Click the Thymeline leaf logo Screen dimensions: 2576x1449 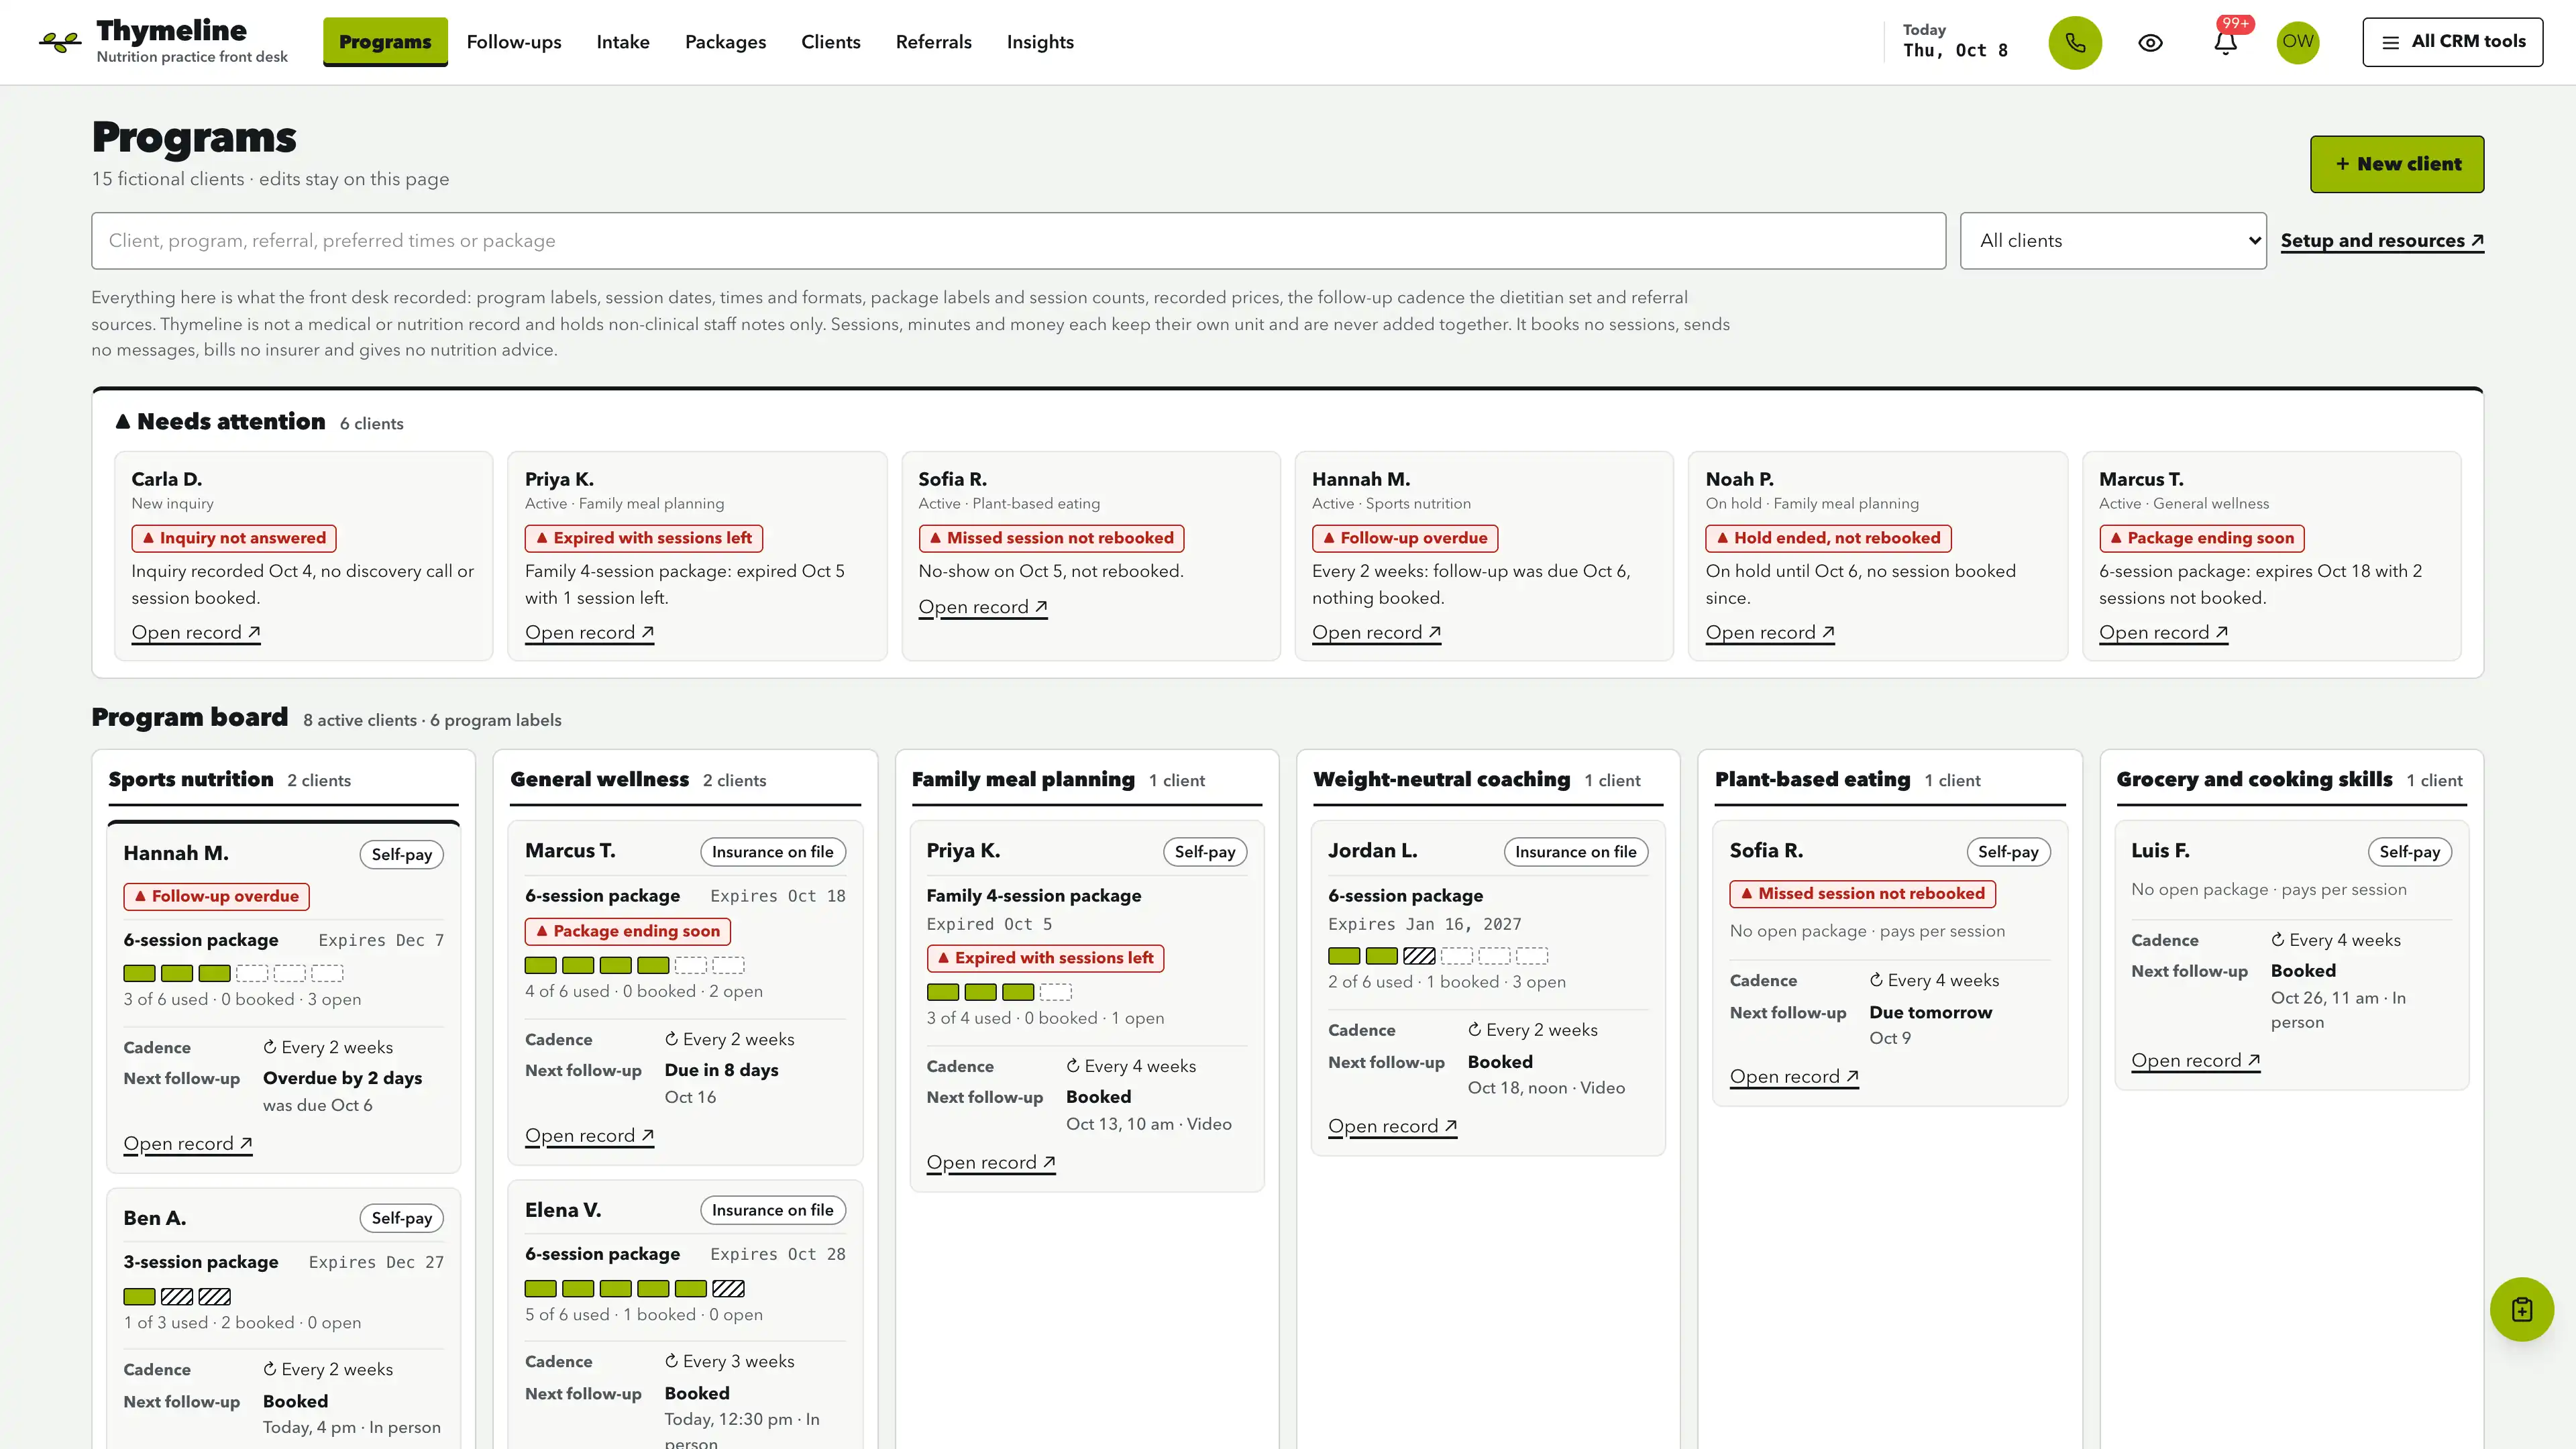click(60, 42)
